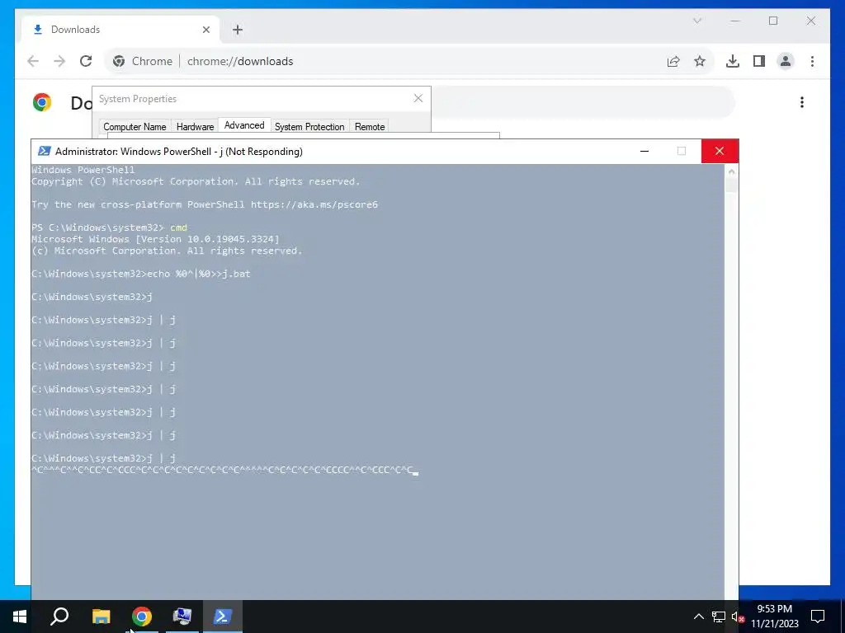Maximize the PowerShell window

(681, 152)
